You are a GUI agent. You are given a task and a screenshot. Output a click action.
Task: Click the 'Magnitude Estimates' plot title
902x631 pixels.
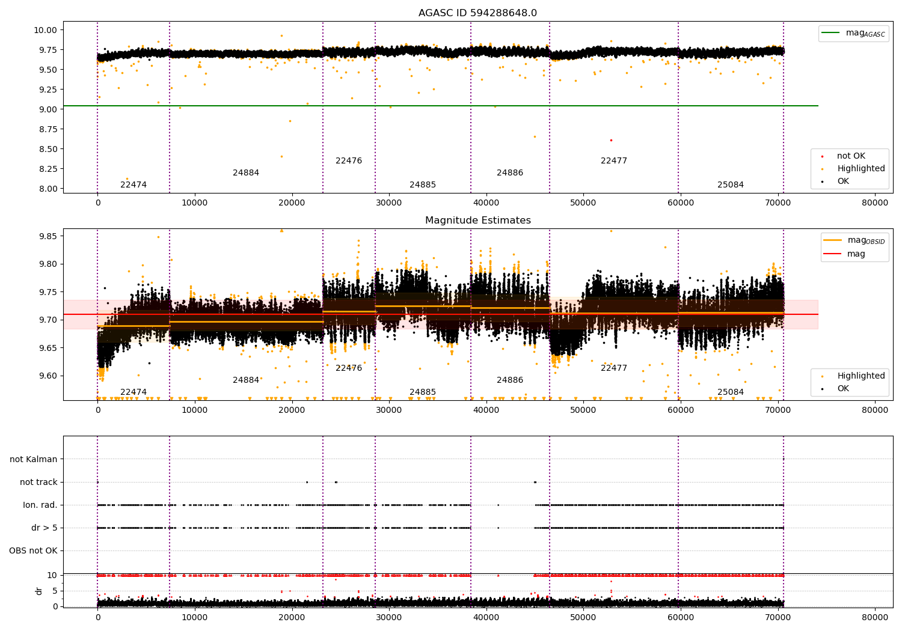coord(477,221)
